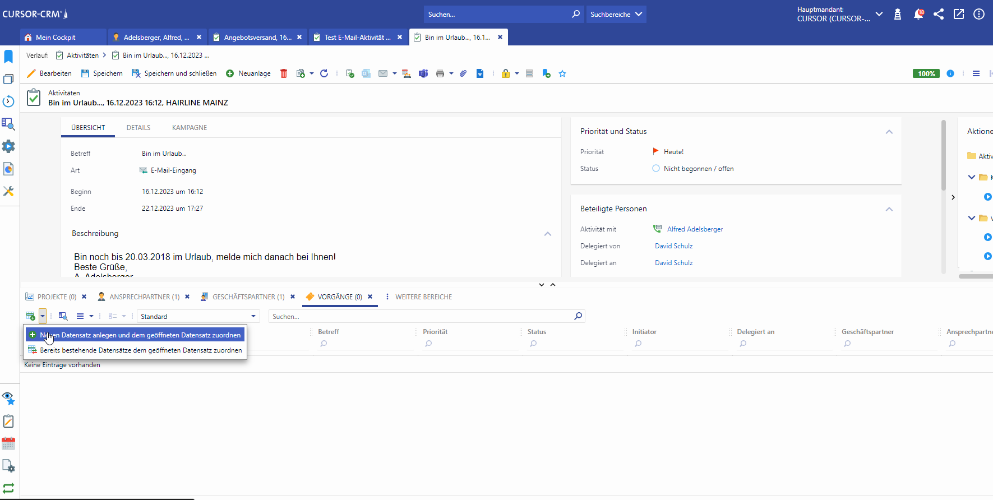Image resolution: width=993 pixels, height=500 pixels.
Task: Mark record as favorite with star icon
Action: (x=562, y=73)
